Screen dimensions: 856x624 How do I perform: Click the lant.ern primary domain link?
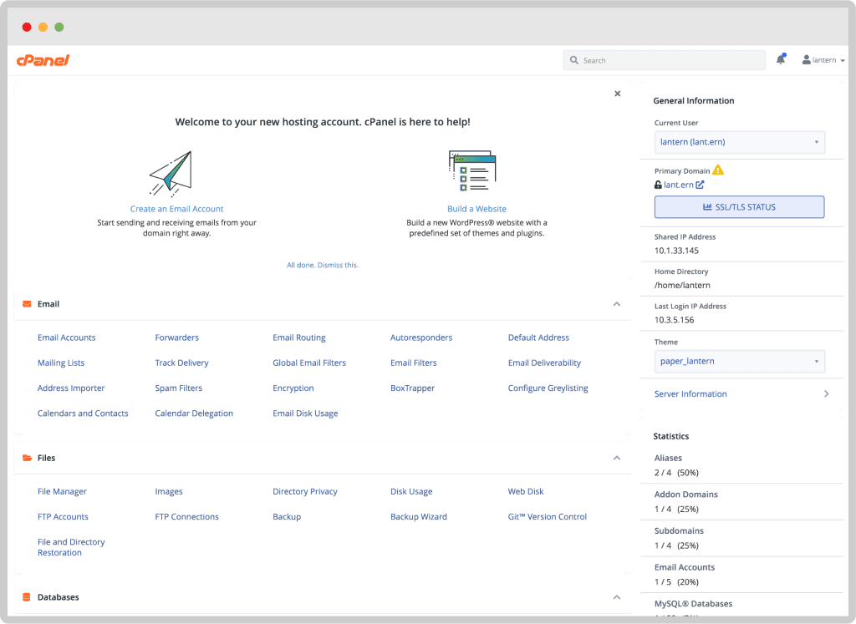(x=679, y=185)
